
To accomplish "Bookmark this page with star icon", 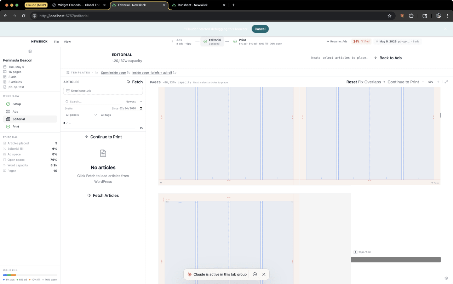I will pyautogui.click(x=390, y=16).
